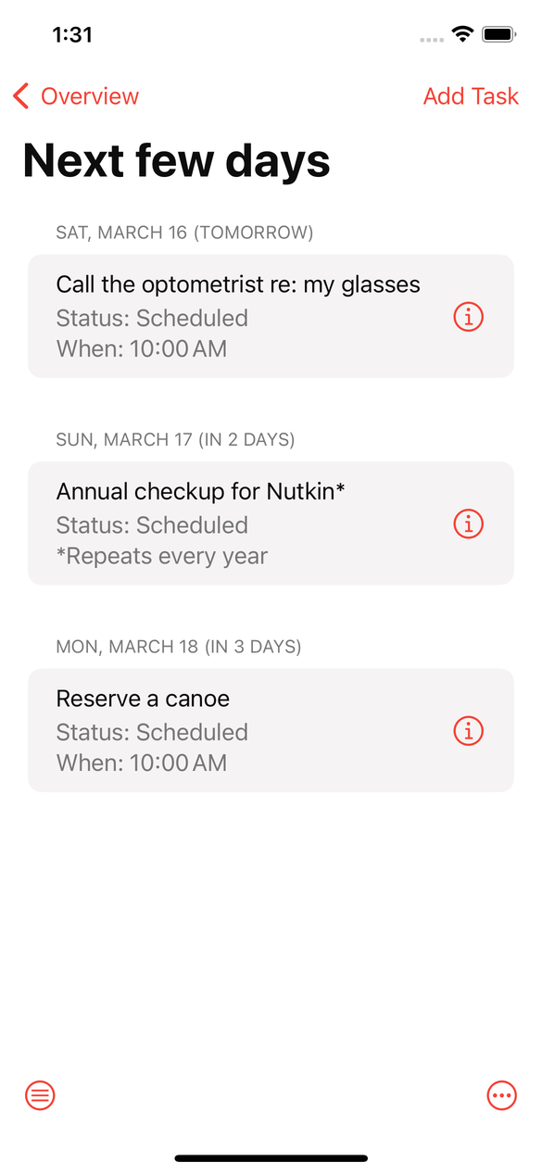Viewport: 542px width, 1173px height.
Task: Open info for Annual checkup for Nutkin
Action: 469,523
